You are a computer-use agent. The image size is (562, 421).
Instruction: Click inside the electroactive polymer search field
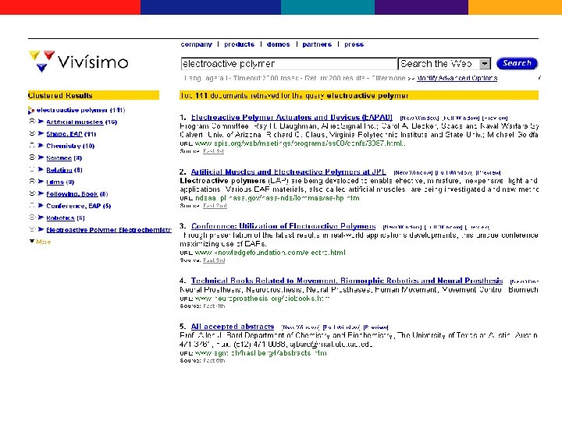289,64
